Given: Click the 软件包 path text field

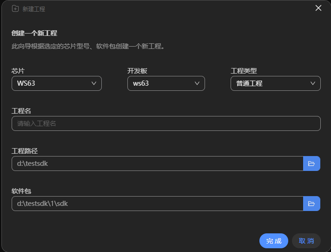Looking at the screenshot, I should click(157, 204).
